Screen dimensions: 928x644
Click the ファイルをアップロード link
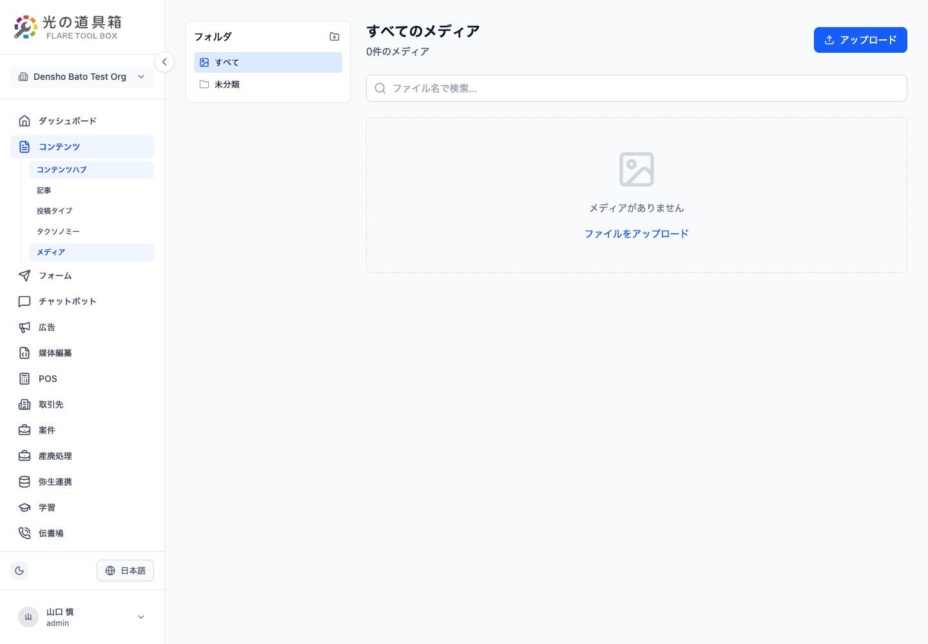637,234
